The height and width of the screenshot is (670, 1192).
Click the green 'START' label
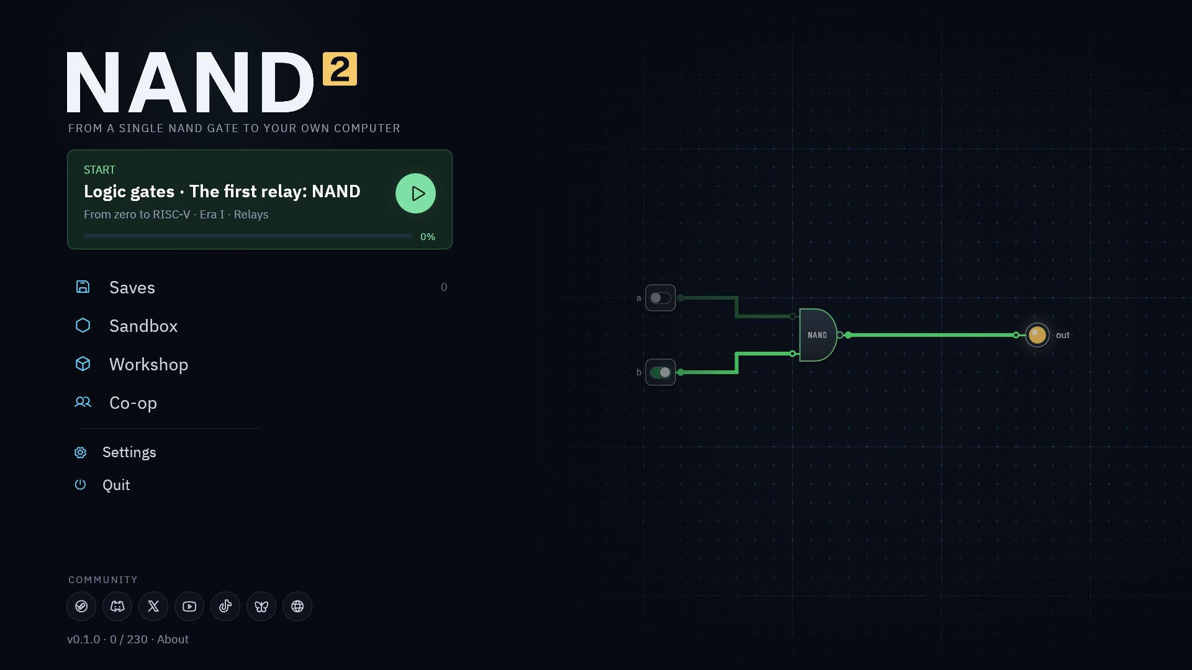pos(99,170)
